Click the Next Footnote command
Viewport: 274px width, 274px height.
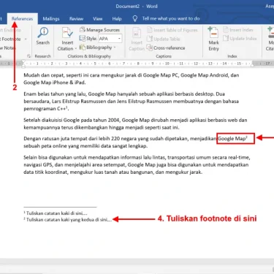click(x=10, y=39)
